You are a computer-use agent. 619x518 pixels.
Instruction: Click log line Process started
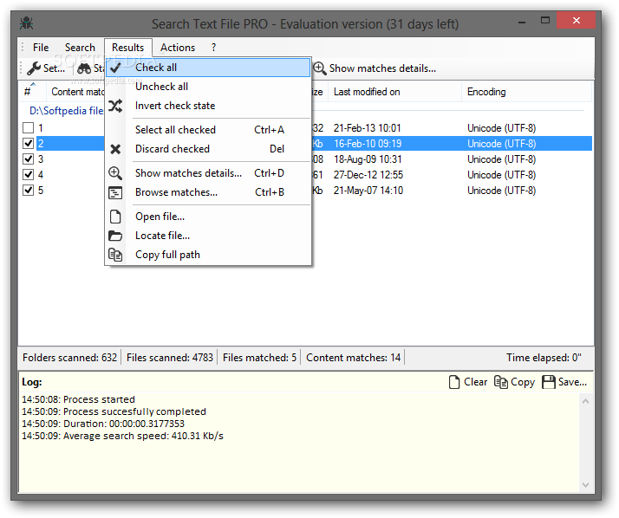(x=78, y=399)
